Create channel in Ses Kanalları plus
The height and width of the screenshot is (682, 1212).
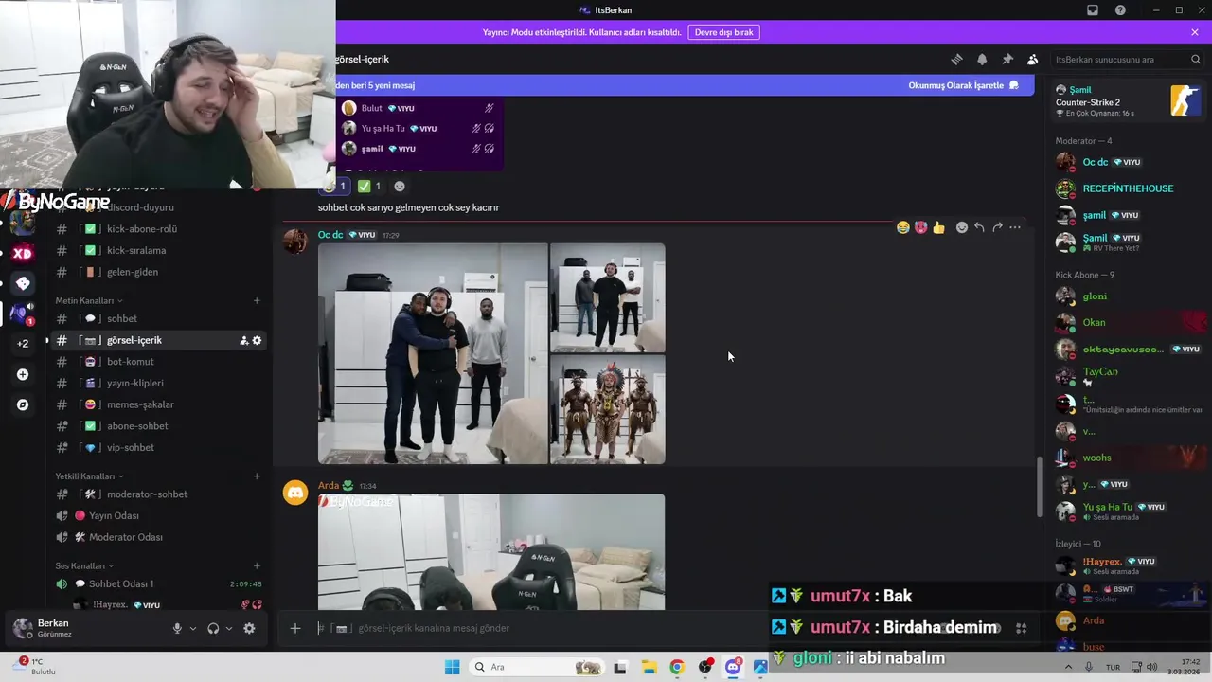(x=257, y=566)
